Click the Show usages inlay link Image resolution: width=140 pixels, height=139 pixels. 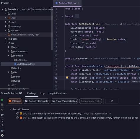coord(111,24)
